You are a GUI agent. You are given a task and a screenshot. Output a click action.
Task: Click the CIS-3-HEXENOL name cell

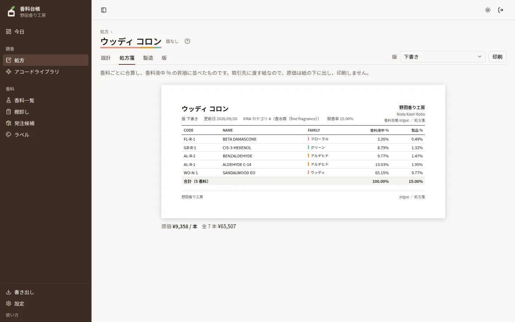point(237,148)
